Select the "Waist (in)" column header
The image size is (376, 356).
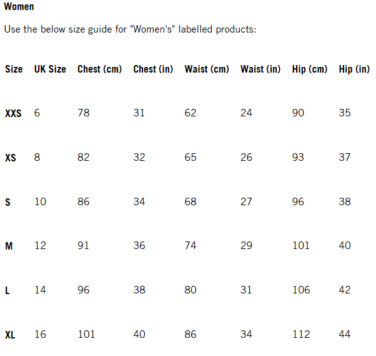pyautogui.click(x=260, y=69)
